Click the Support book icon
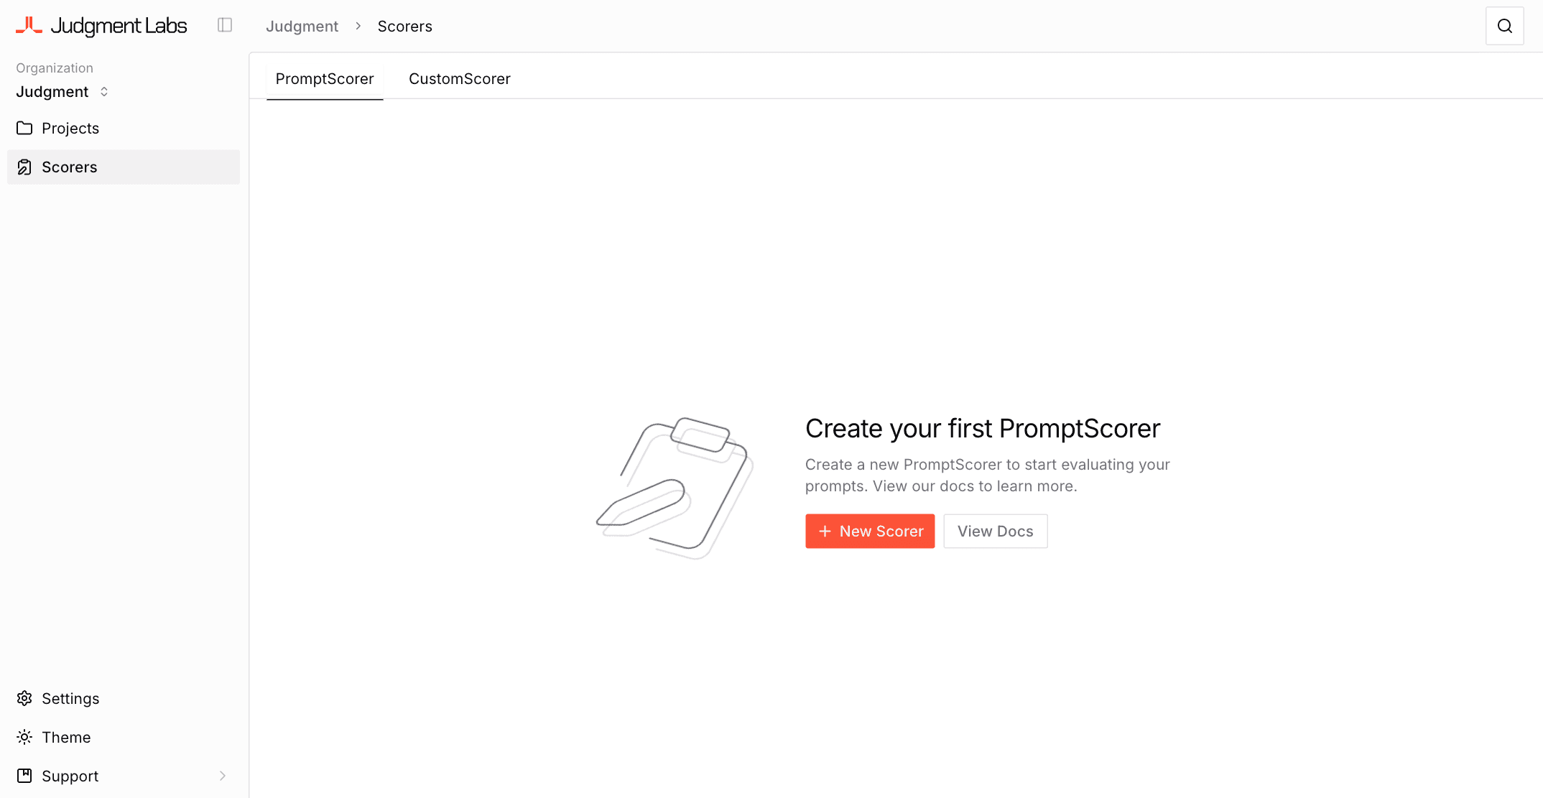The height and width of the screenshot is (798, 1543). [x=24, y=776]
